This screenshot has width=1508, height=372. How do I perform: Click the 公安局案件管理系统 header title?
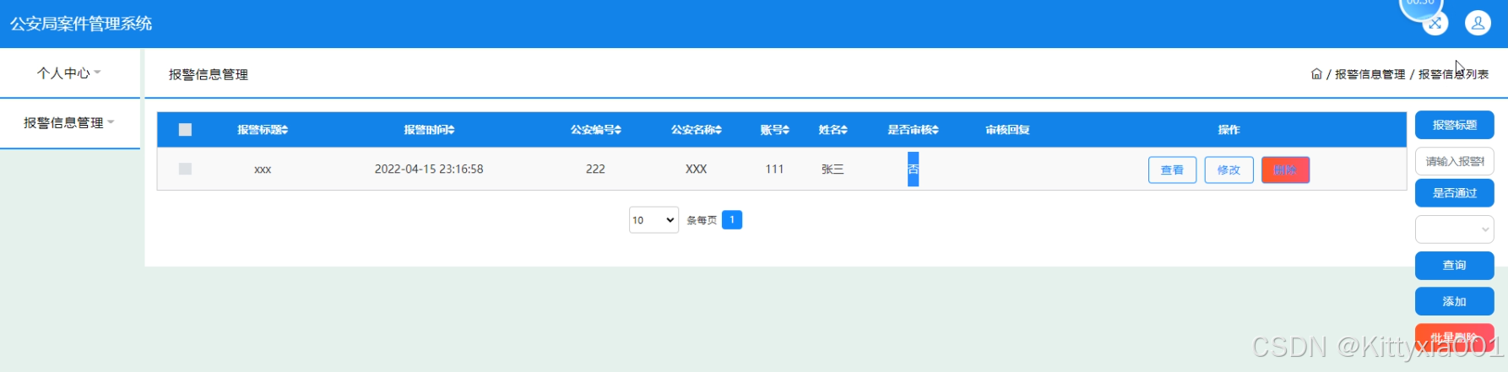81,24
